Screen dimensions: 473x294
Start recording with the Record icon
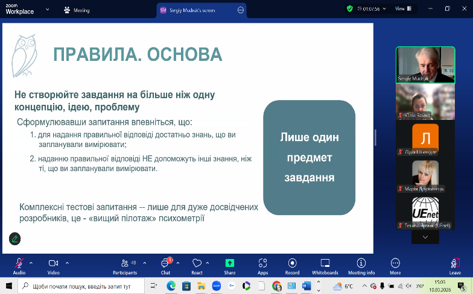292,263
